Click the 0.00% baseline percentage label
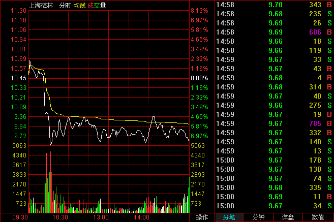This screenshot has height=222, width=334. [x=199, y=78]
